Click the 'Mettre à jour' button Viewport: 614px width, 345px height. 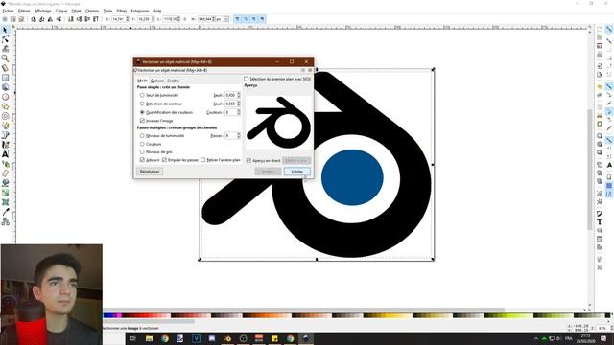pyautogui.click(x=296, y=161)
